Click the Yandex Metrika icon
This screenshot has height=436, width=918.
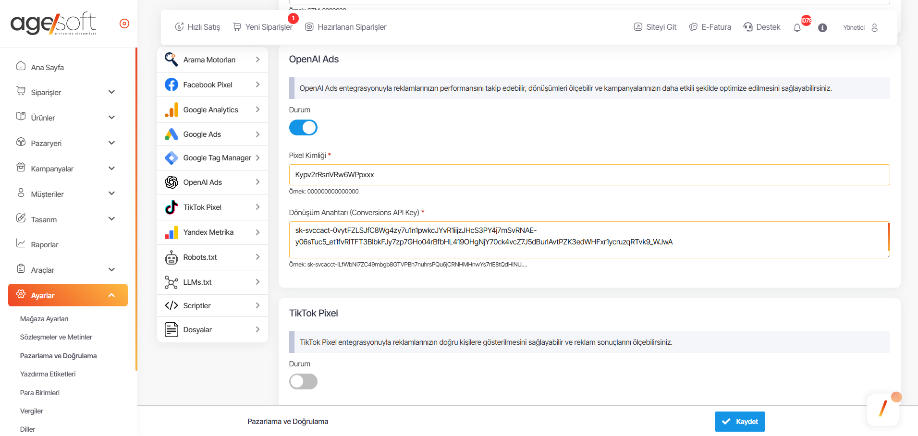coord(171,232)
